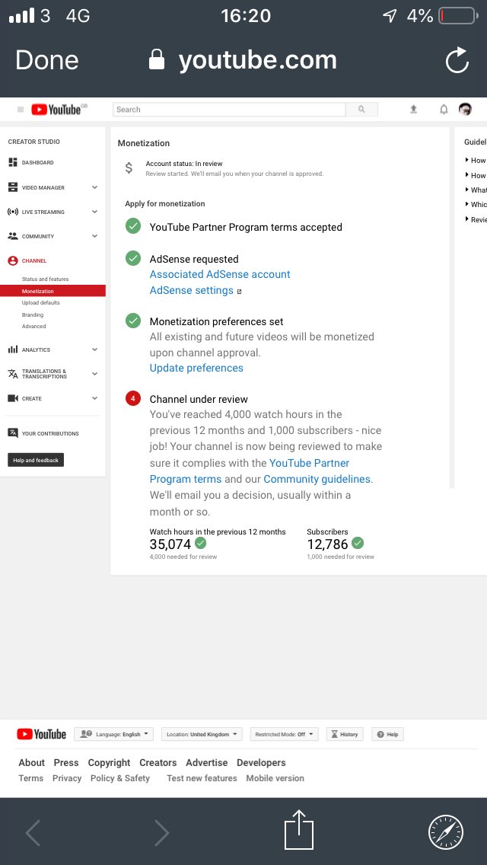
Task: Open YouTube Partner Program terms link
Action: pos(250,471)
